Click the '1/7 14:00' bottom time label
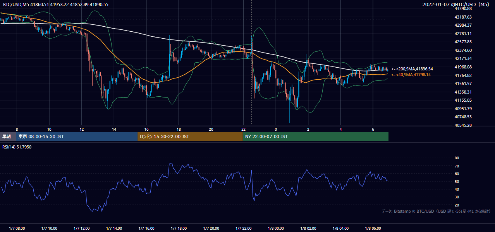The height and width of the screenshot is (232, 495). pyautogui.click(x=114, y=229)
